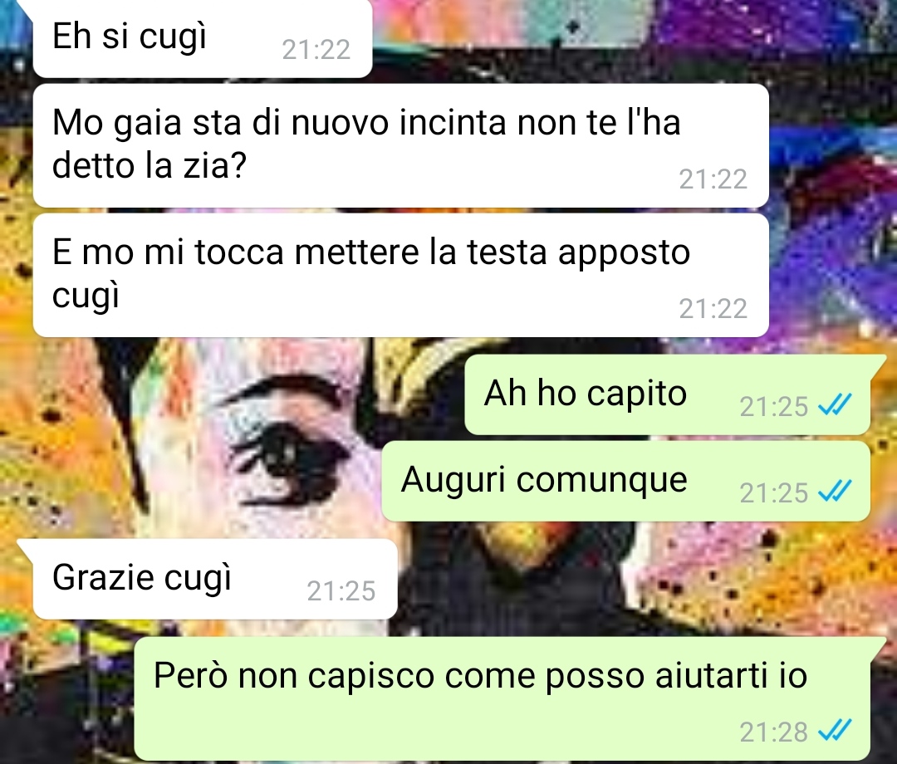
Task: Tap the 21:28 timestamp on the last message
Action: (773, 732)
